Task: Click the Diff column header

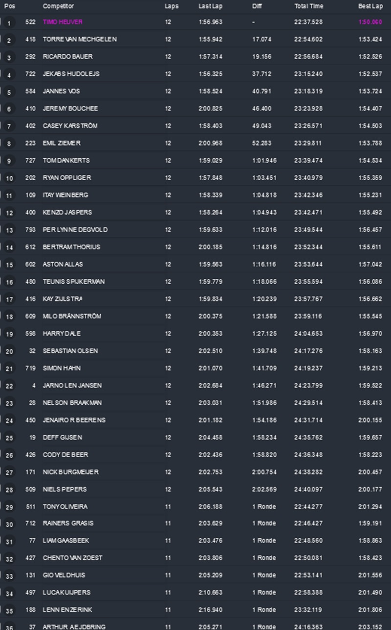Action: pos(257,6)
